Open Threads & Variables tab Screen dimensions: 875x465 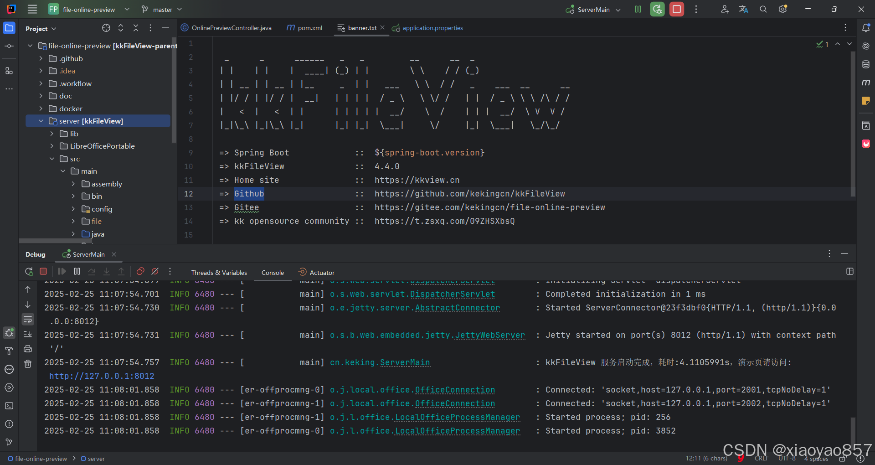click(219, 273)
